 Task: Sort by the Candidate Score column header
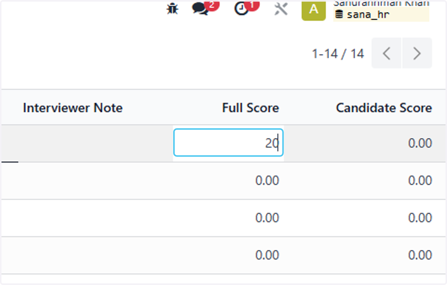(x=384, y=108)
